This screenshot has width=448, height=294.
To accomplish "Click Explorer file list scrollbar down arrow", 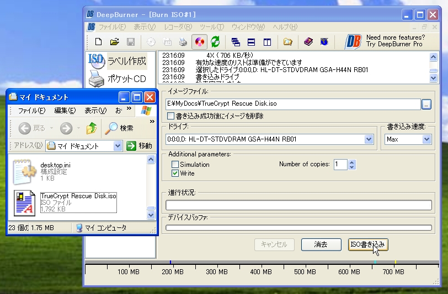I will (151, 215).
